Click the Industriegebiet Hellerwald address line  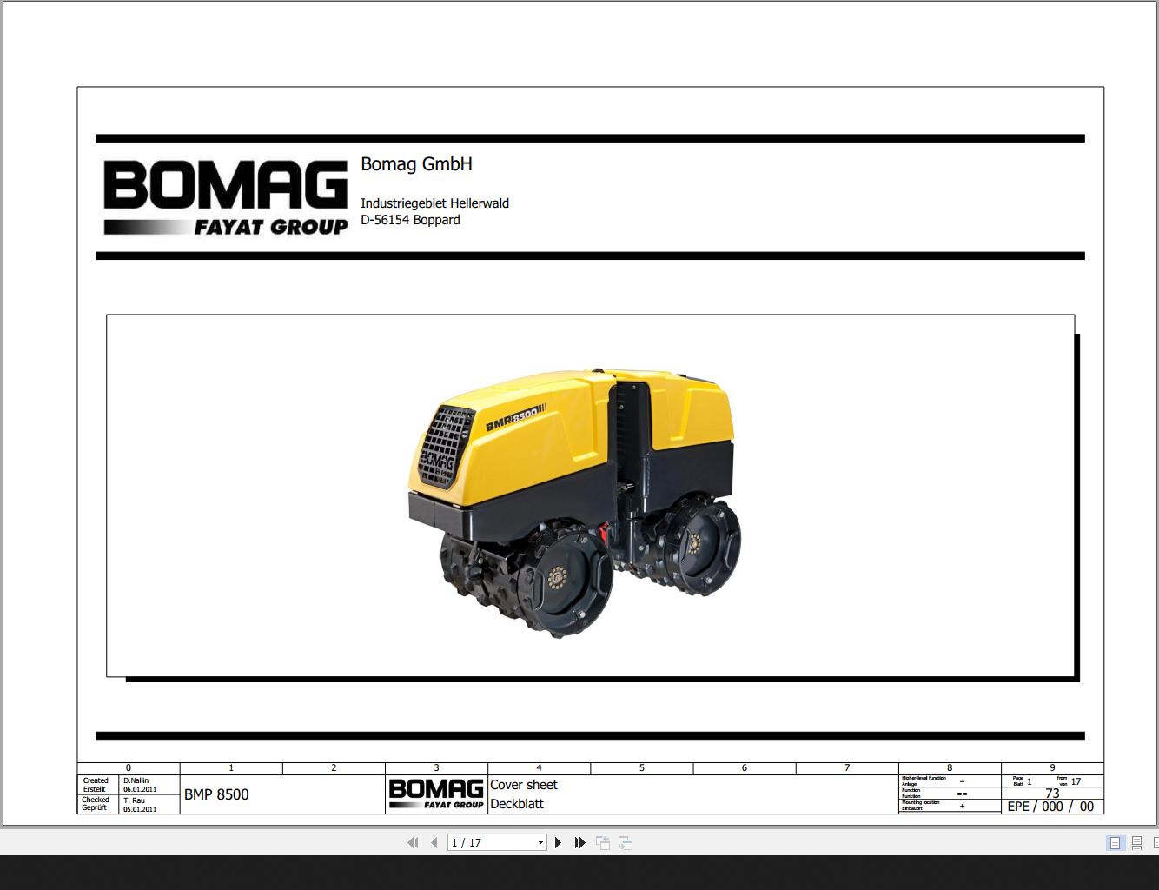pyautogui.click(x=434, y=203)
